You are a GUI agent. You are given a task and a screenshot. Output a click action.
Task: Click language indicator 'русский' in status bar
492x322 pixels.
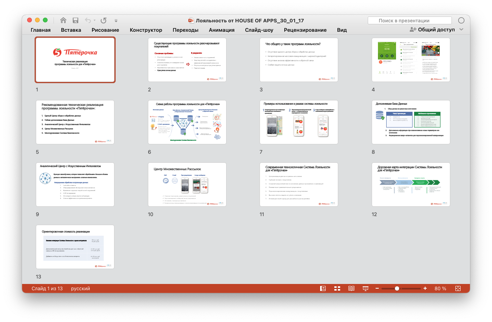tap(80, 288)
